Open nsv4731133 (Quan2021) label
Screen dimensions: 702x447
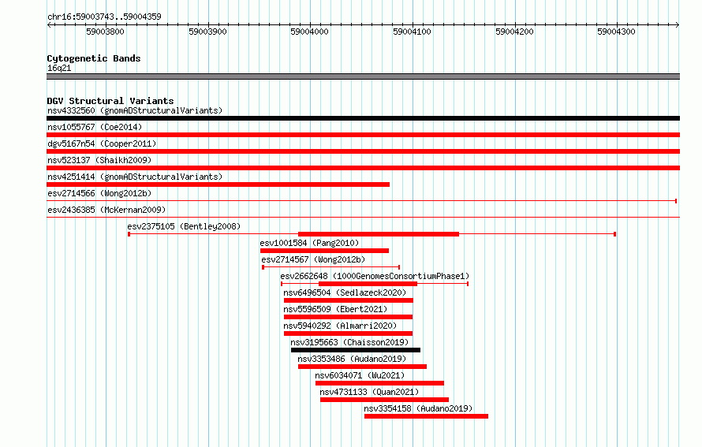tap(369, 392)
